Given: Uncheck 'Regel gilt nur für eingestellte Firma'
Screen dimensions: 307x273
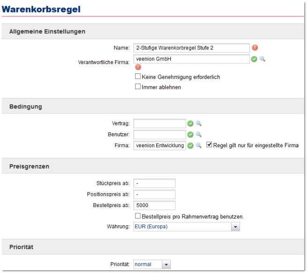Looking at the screenshot, I should pyautogui.click(x=209, y=145).
